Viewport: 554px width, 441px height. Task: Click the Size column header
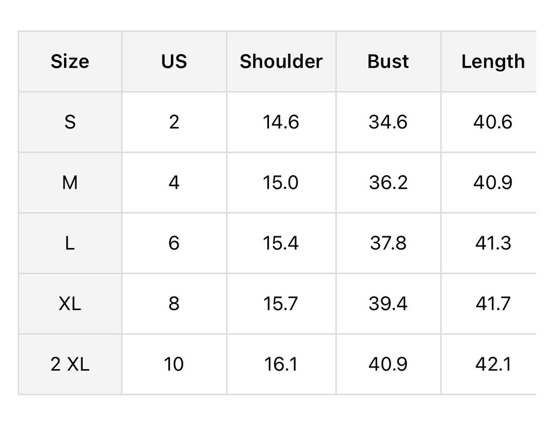point(70,62)
